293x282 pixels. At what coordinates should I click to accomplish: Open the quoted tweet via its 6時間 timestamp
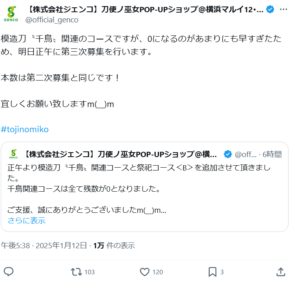tap(272, 154)
